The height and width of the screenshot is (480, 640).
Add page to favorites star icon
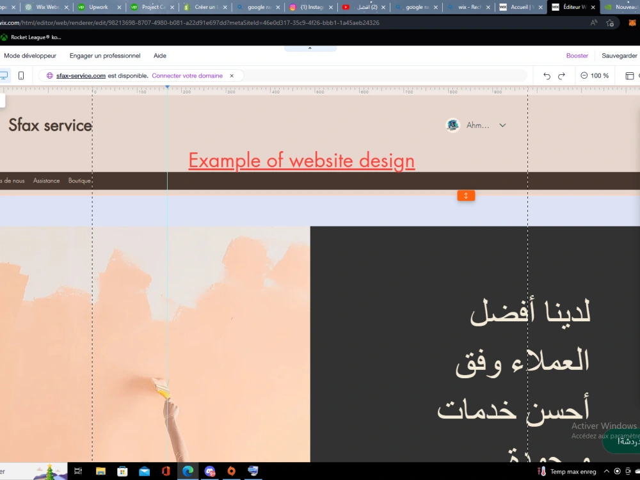click(x=610, y=23)
